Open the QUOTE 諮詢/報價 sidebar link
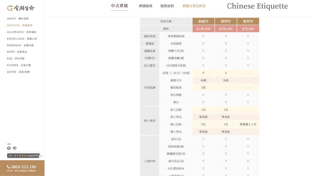The width and height of the screenshot is (312, 176). coord(18,72)
